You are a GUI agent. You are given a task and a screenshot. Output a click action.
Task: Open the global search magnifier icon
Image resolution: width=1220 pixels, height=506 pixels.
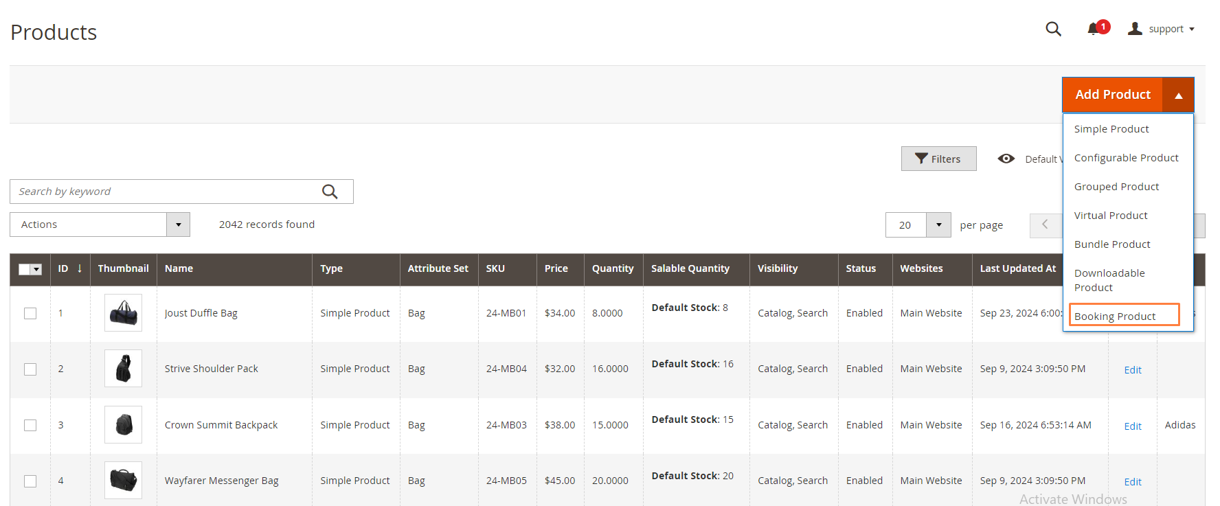pyautogui.click(x=1053, y=29)
